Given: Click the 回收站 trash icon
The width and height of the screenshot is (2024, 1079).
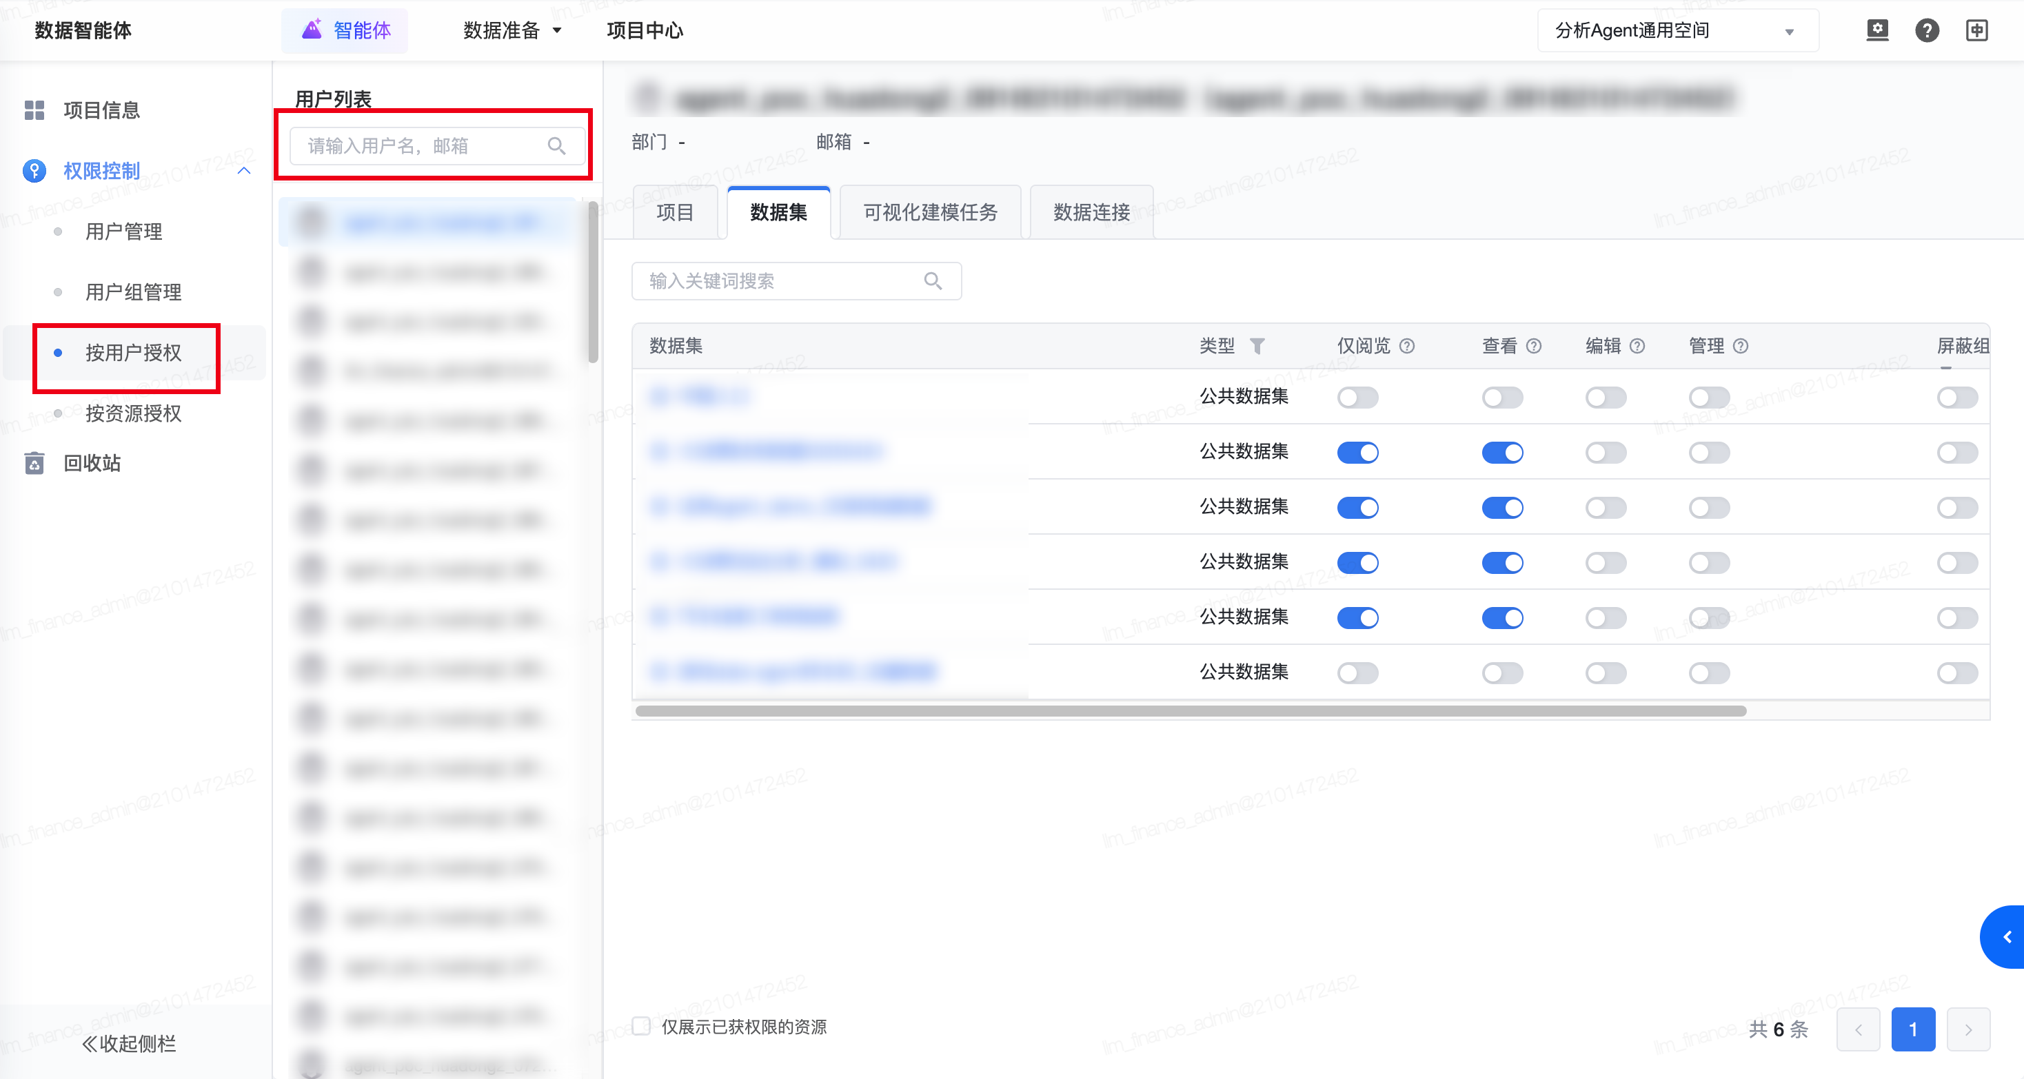Looking at the screenshot, I should click(x=34, y=463).
